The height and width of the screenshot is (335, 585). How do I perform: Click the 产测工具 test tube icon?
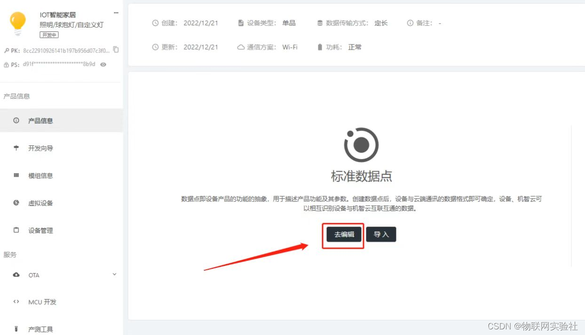coord(16,329)
